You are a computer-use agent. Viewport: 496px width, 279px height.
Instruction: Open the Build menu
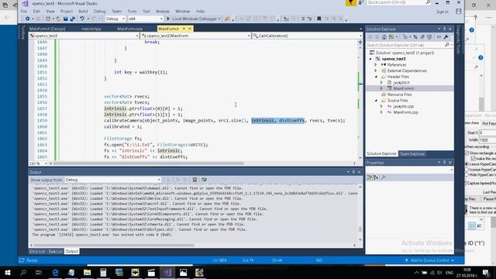(83, 11)
